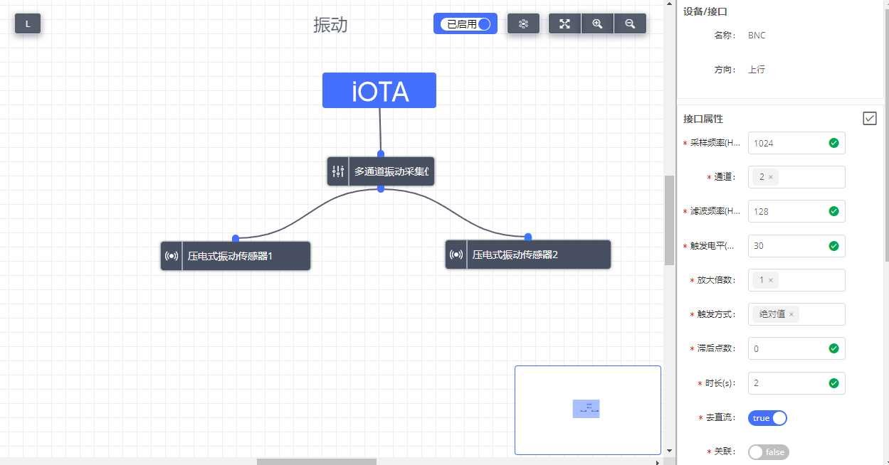Select the iOTA root node

(379, 90)
